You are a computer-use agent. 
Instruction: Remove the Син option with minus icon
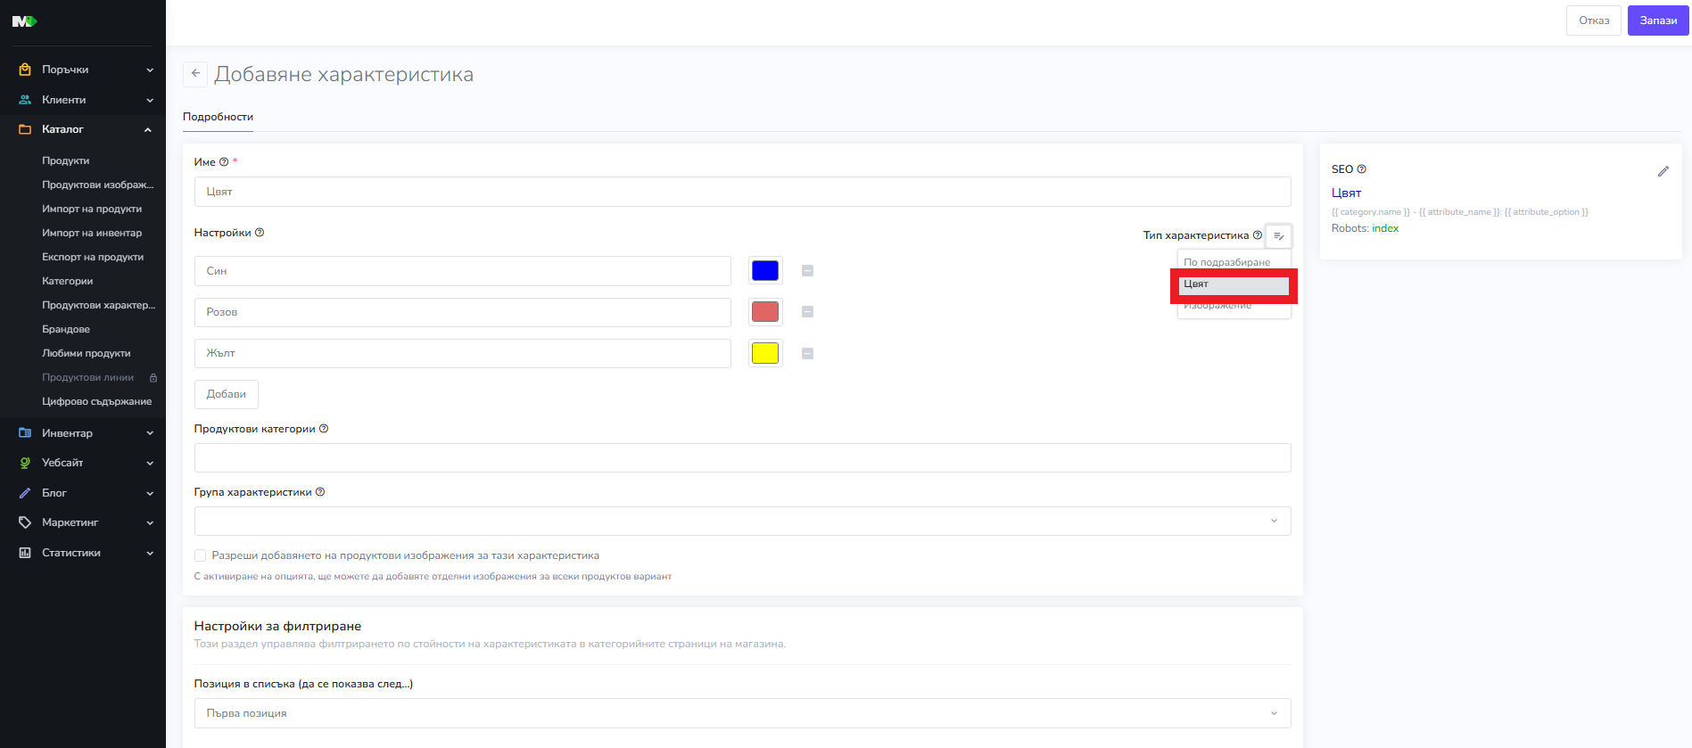[807, 271]
